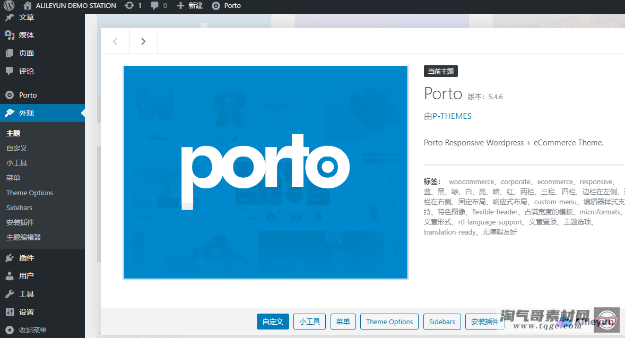Click the 安装插件 button at the bottom
Screen dimensions: 625x338
[485, 322]
